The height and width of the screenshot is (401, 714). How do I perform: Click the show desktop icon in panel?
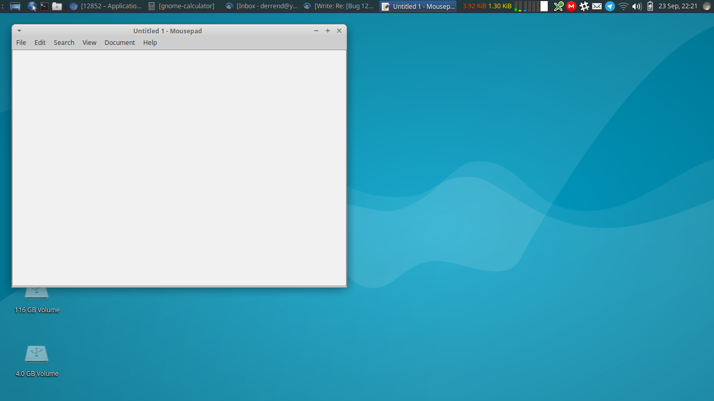[15, 6]
